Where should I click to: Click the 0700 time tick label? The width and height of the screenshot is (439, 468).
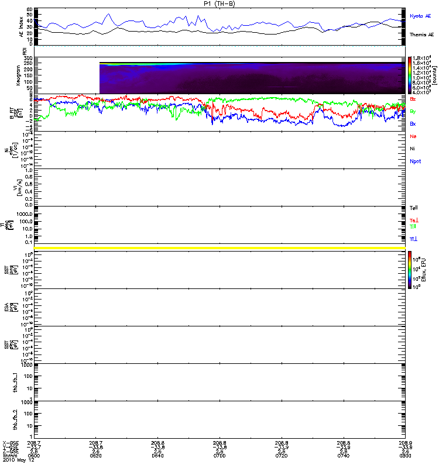(x=220, y=456)
